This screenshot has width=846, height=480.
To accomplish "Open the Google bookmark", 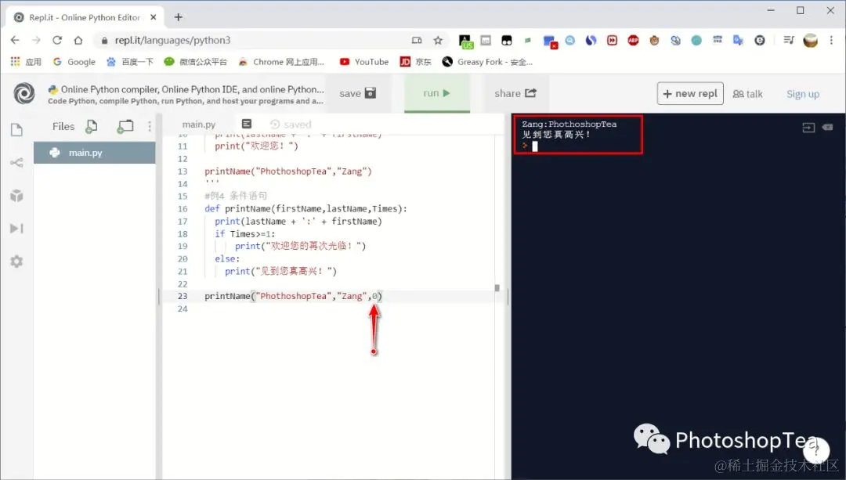I will 74,62.
